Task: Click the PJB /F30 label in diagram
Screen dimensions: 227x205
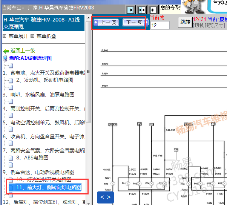Action: point(170,130)
